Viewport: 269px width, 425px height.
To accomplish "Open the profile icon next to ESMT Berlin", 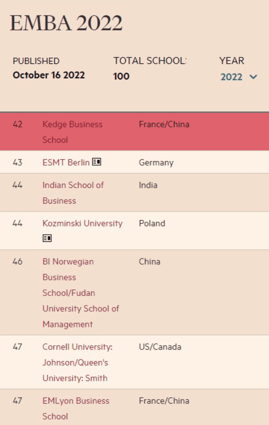I will click(97, 162).
